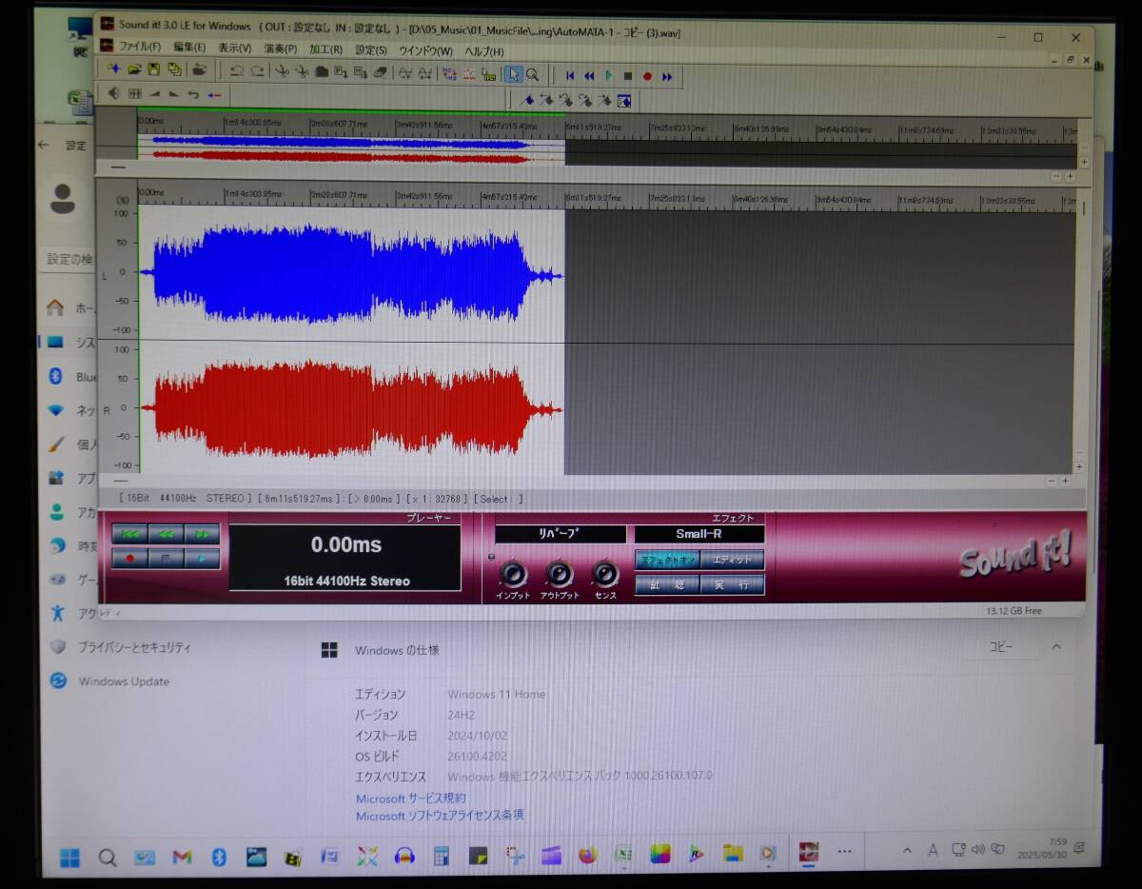1142x889 pixels.
Task: Click the Gmail icon on taskbar
Action: pos(182,858)
